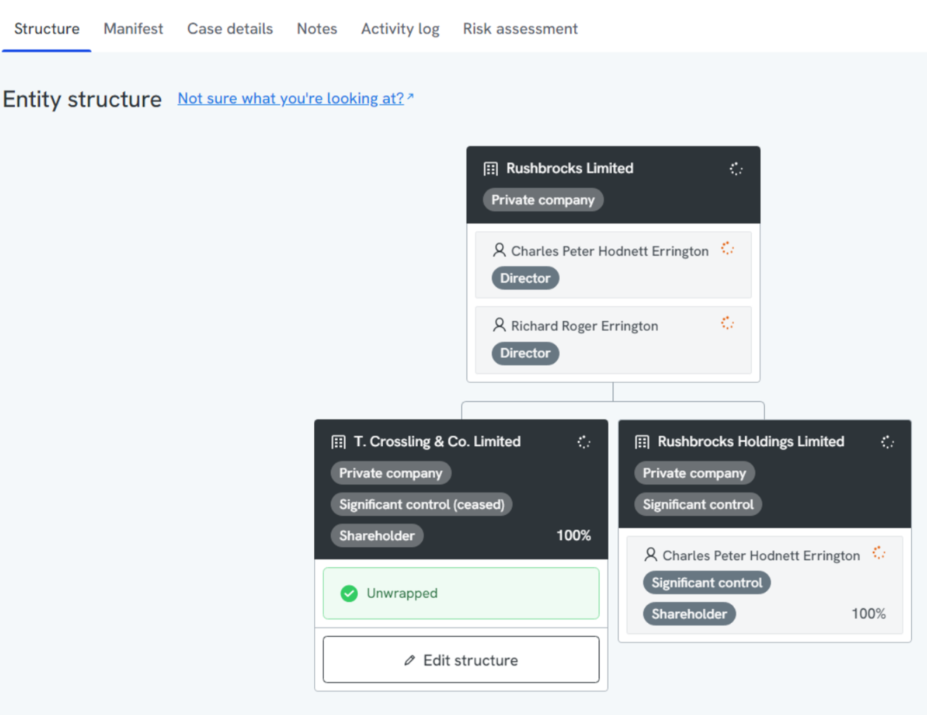Click the Significant control (ceased) badge
Image resolution: width=927 pixels, height=715 pixels.
click(421, 504)
